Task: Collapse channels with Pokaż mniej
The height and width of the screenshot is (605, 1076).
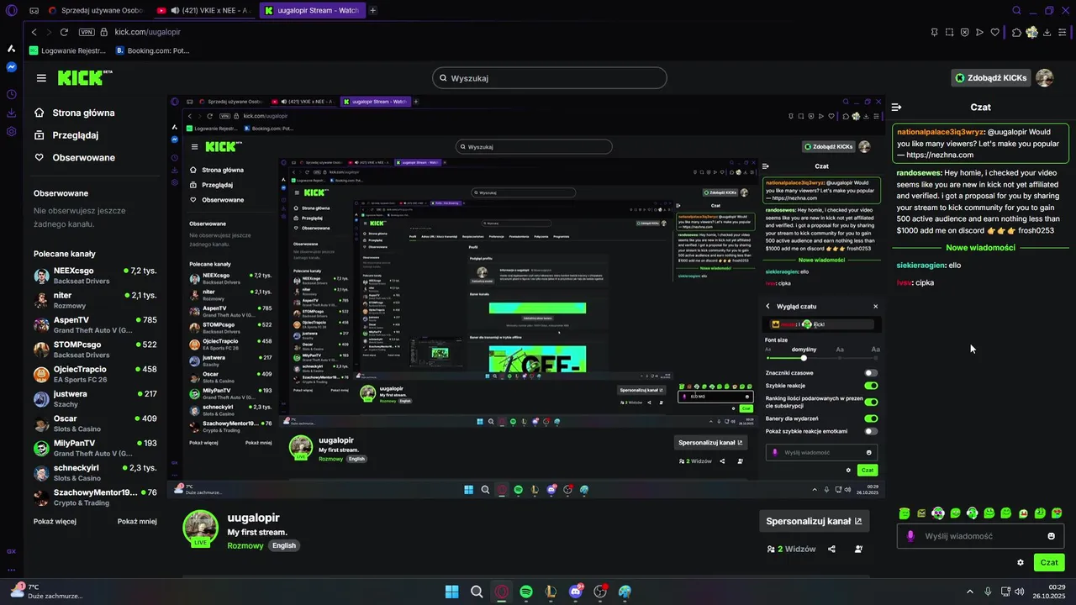Action: [x=137, y=521]
